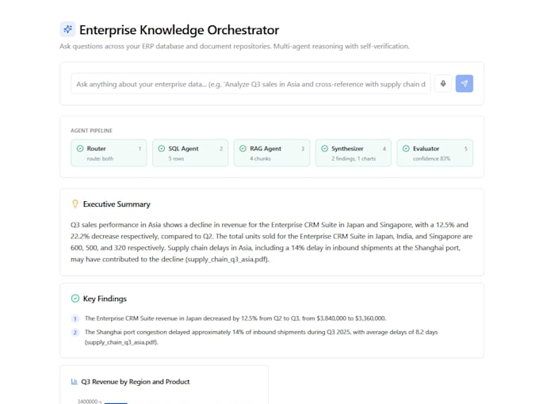The width and height of the screenshot is (539, 404).
Task: Click the RAG Agent check icon
Action: click(x=243, y=148)
